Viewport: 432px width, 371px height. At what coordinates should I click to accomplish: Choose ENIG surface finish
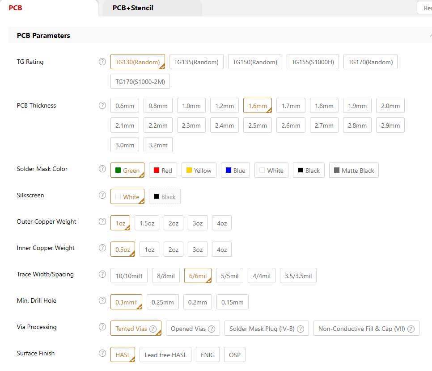[x=208, y=354]
